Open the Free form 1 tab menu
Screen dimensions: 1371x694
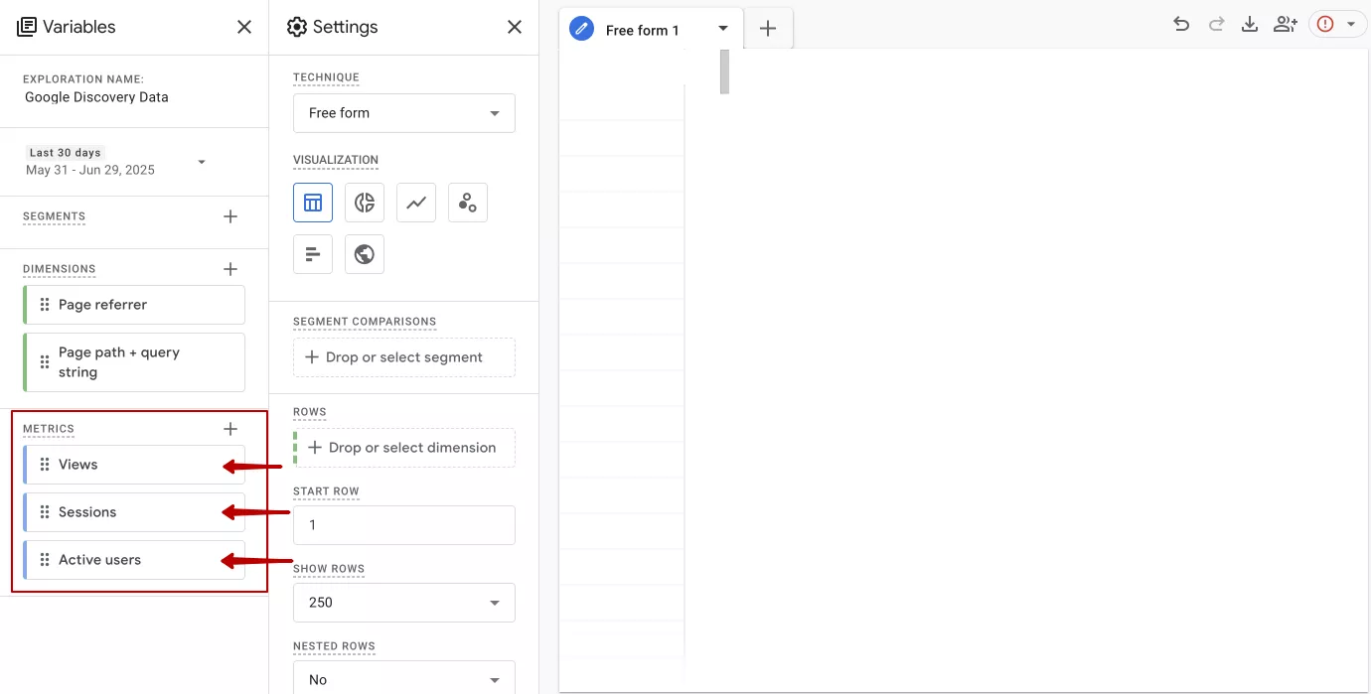(723, 29)
